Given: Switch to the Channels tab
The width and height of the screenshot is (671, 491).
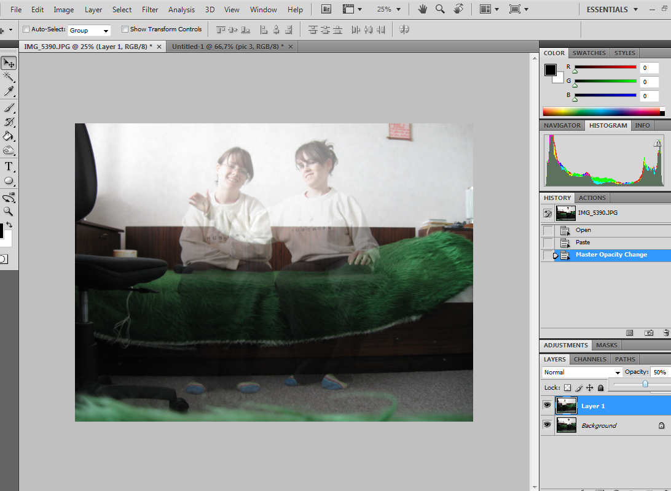Looking at the screenshot, I should tap(590, 360).
